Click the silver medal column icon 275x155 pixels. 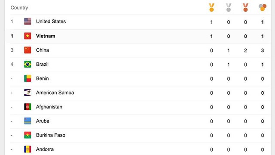[x=229, y=8]
